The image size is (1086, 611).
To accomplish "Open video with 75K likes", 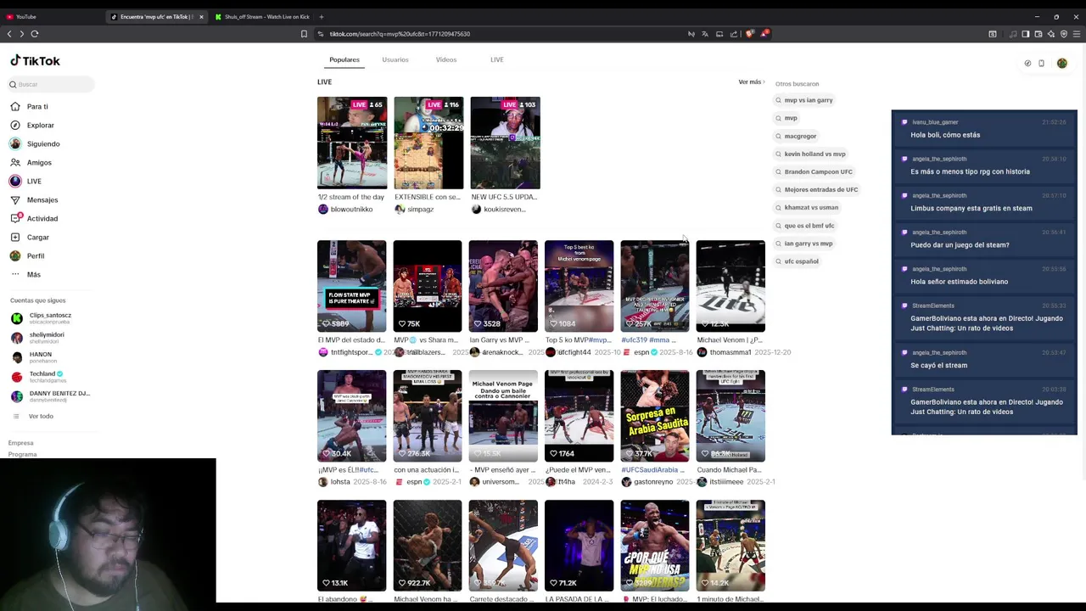I will click(428, 286).
